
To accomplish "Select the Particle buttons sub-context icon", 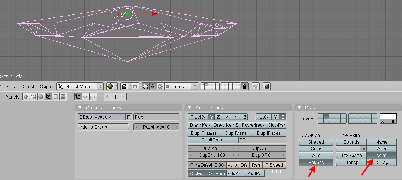I will point(93,97).
